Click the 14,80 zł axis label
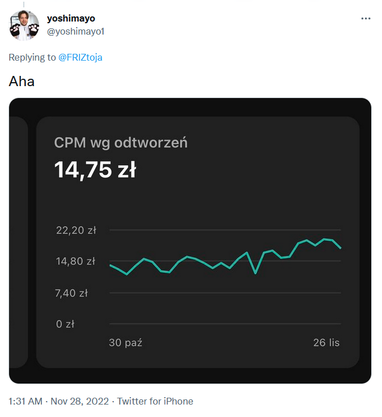The height and width of the screenshot is (417, 382). pyautogui.click(x=76, y=261)
